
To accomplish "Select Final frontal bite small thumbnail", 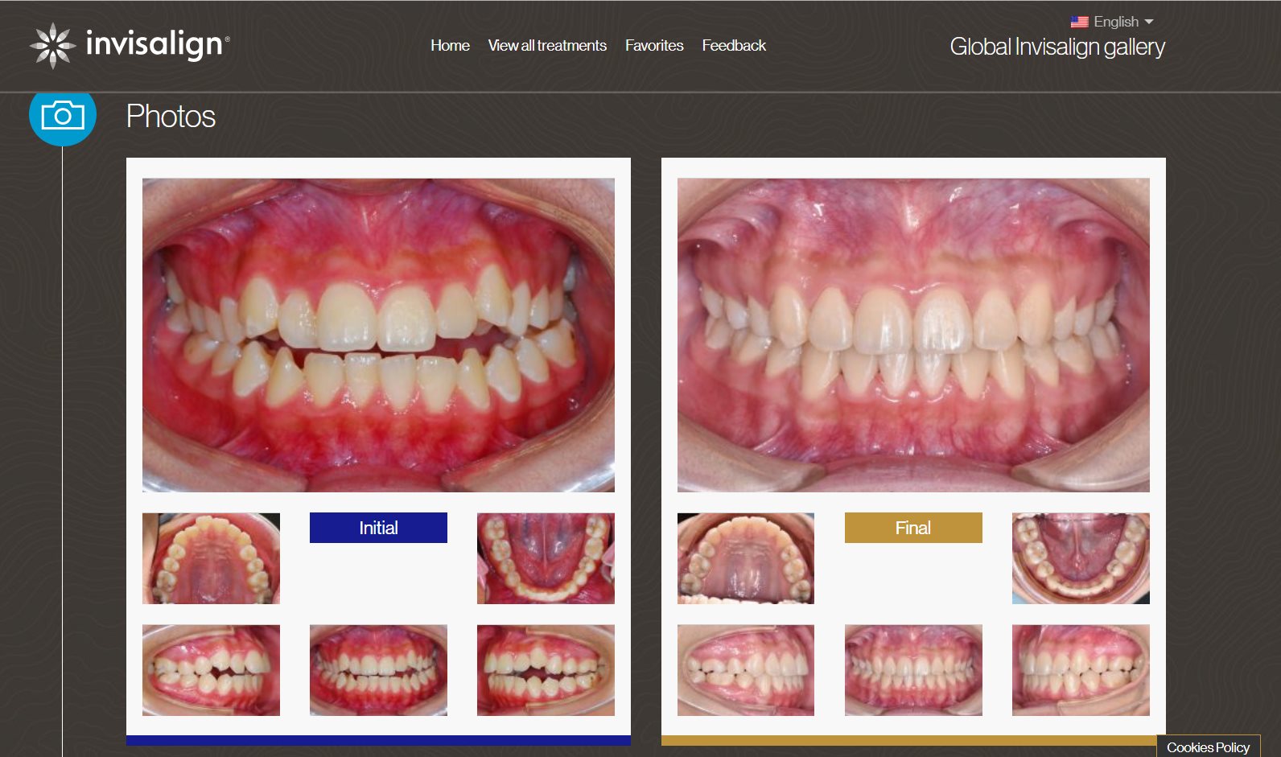I will pyautogui.click(x=913, y=670).
